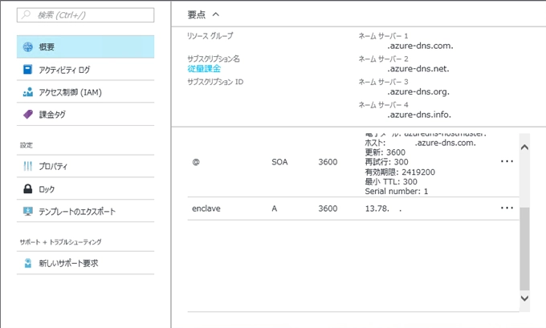Viewport: 546px width, 328px height.
Task: Click the ネーム サーバー 2 label
Action: point(383,59)
